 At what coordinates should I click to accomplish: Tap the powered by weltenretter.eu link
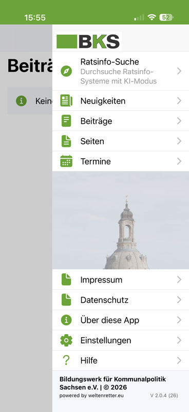point(91,395)
